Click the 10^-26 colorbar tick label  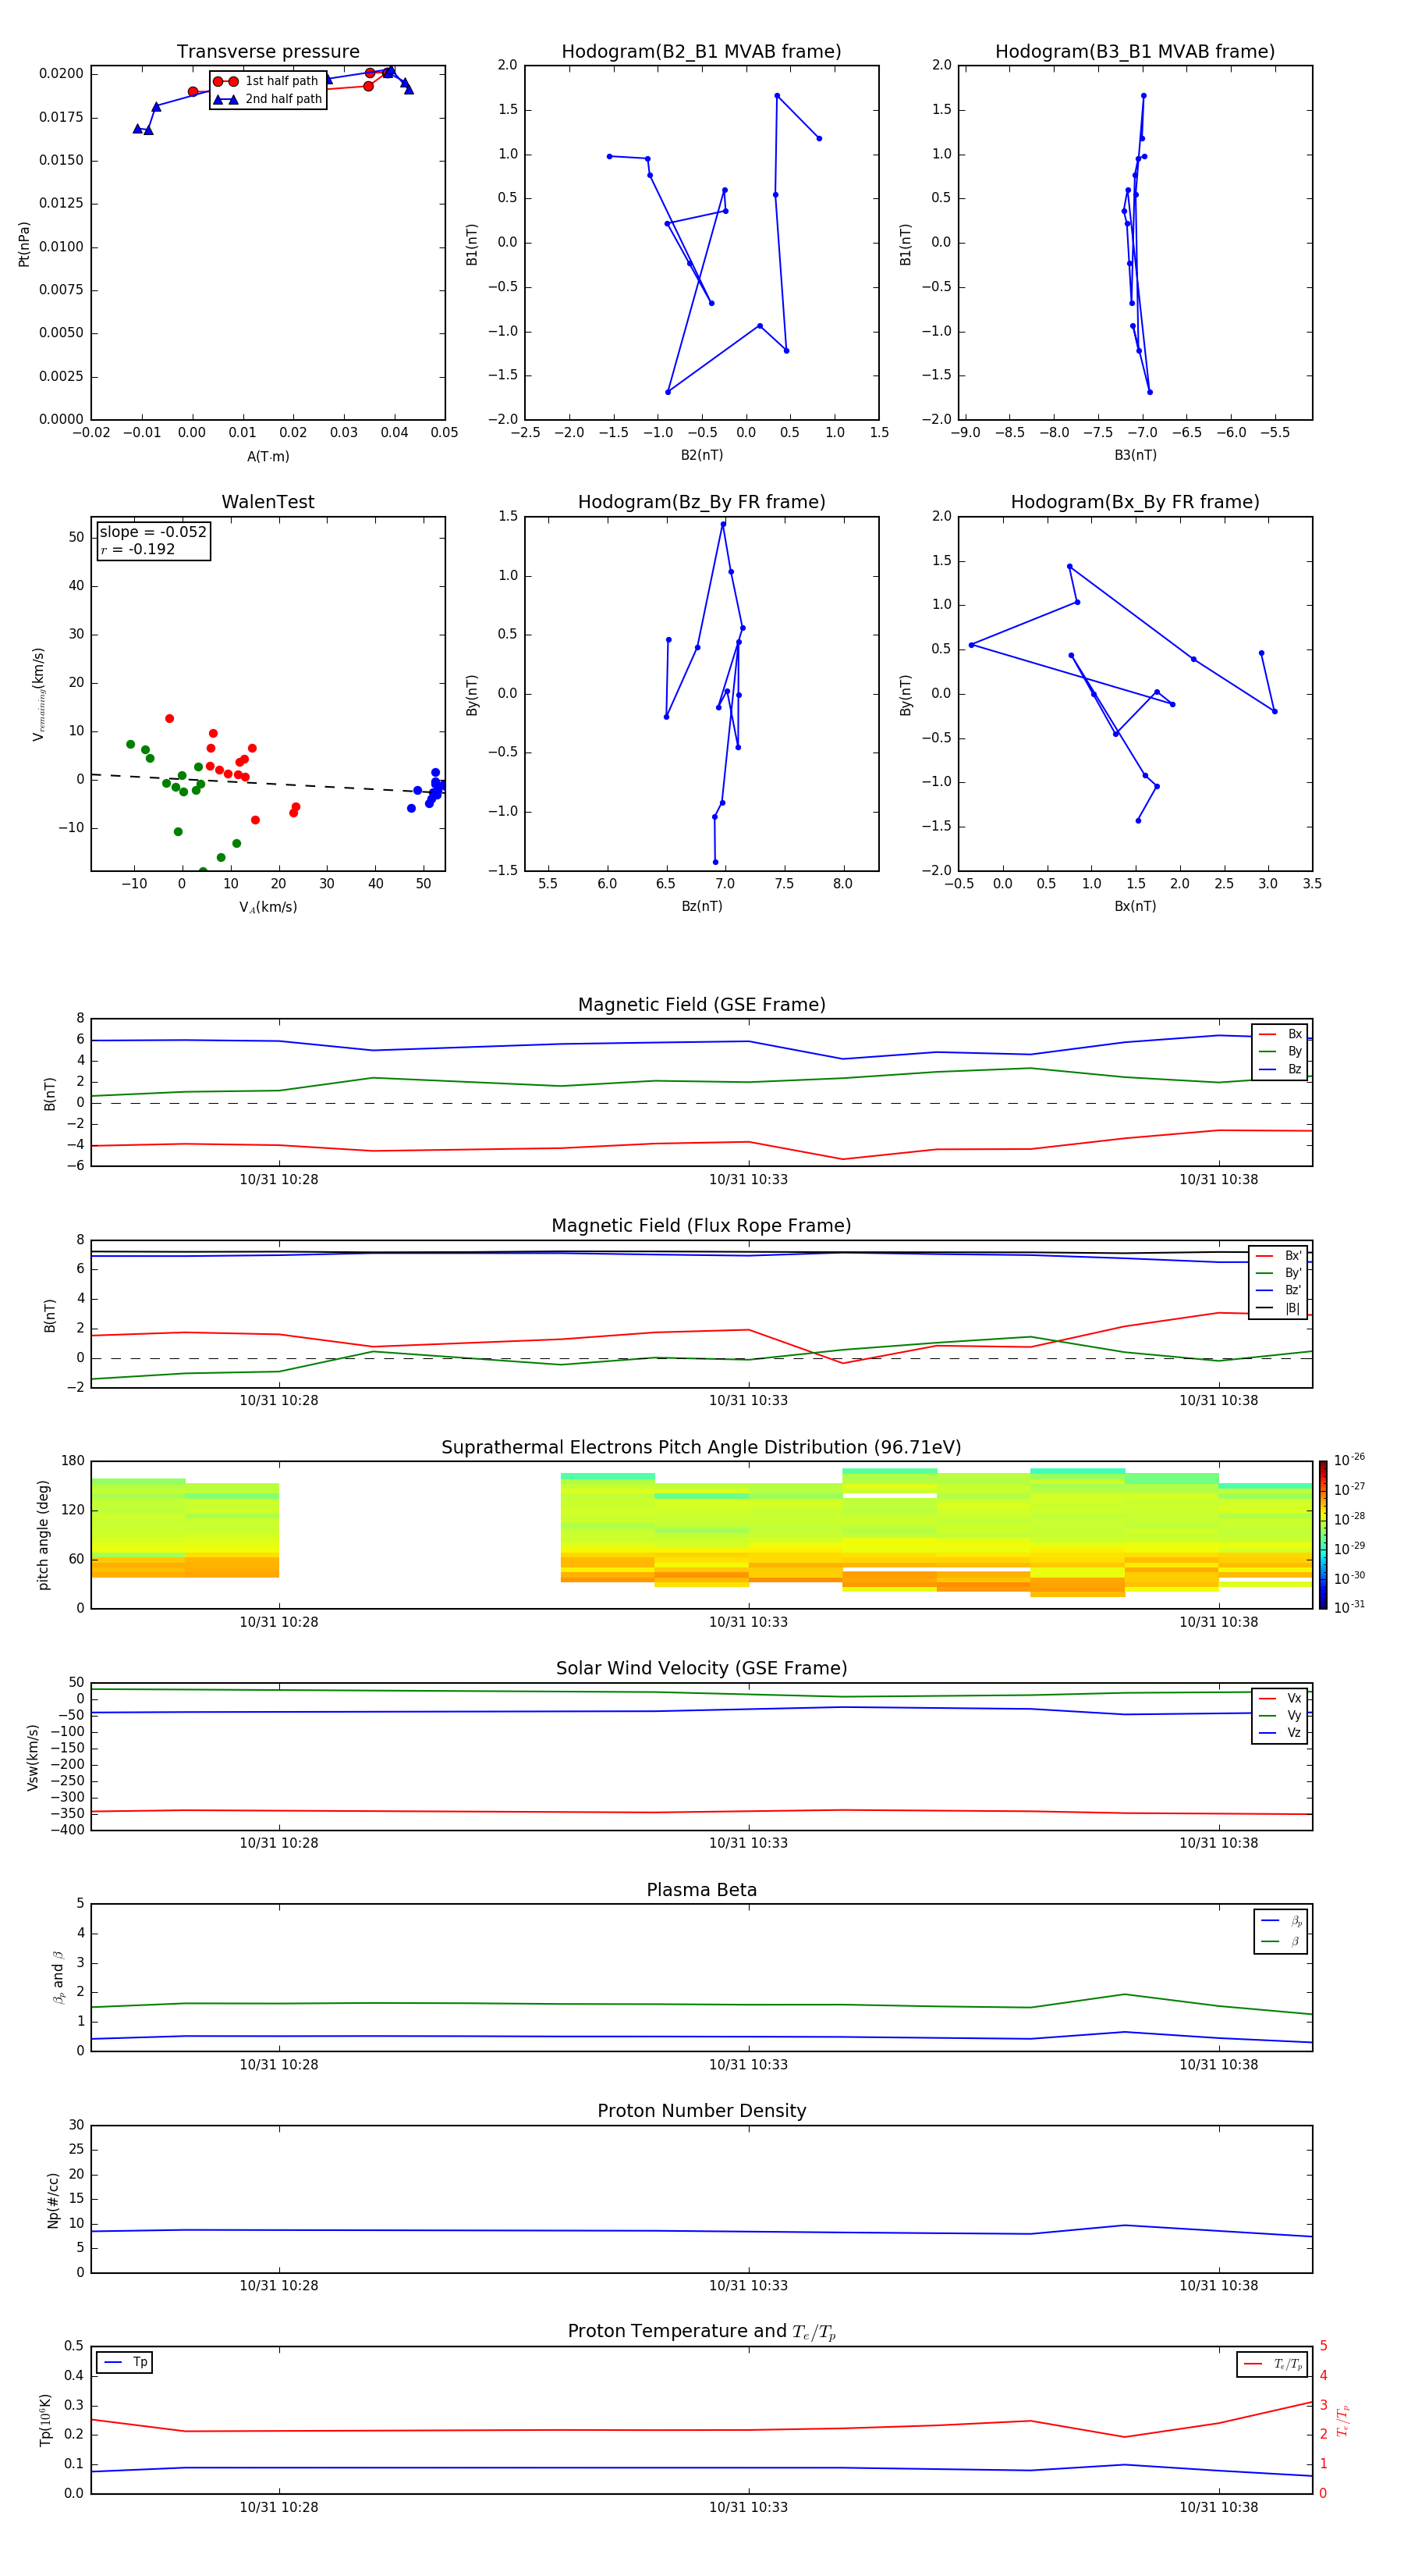(x=1349, y=1460)
